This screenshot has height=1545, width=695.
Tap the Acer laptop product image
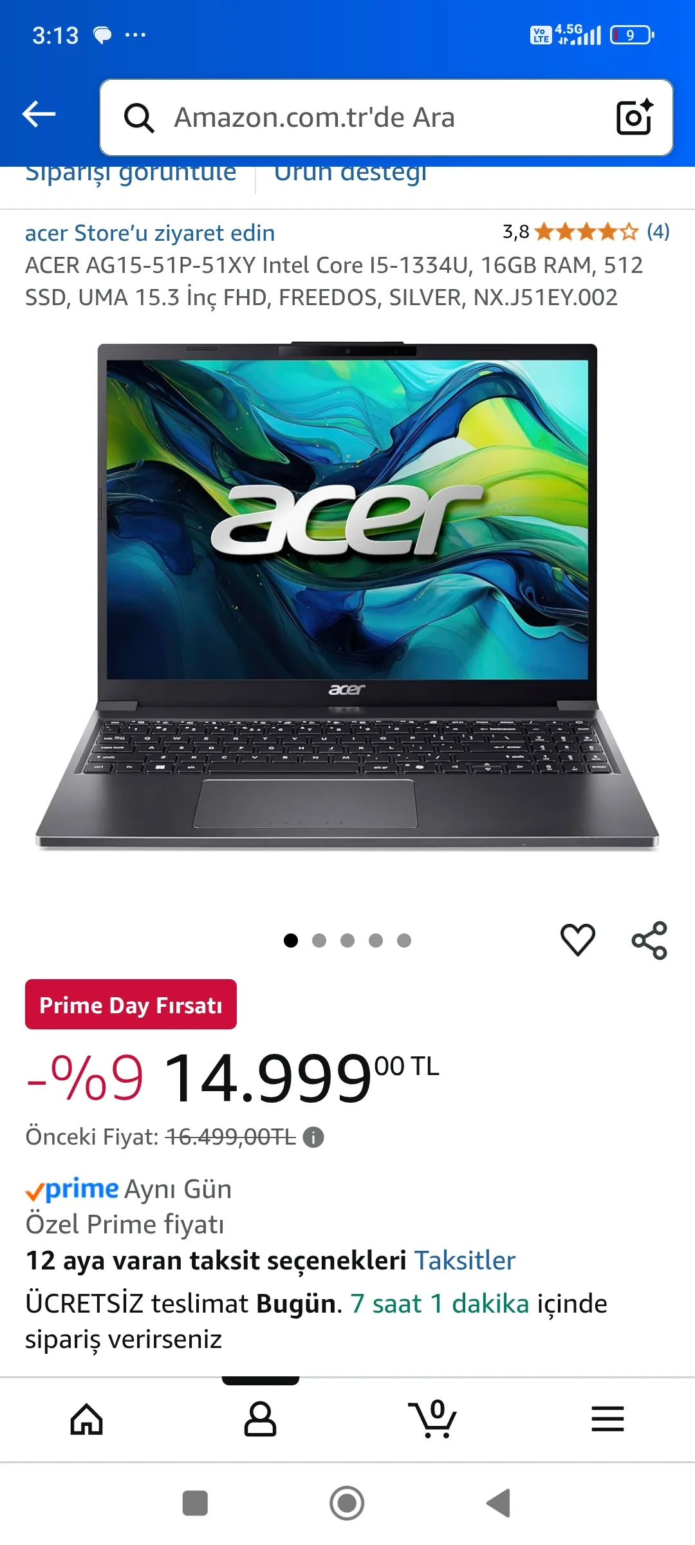[347, 596]
